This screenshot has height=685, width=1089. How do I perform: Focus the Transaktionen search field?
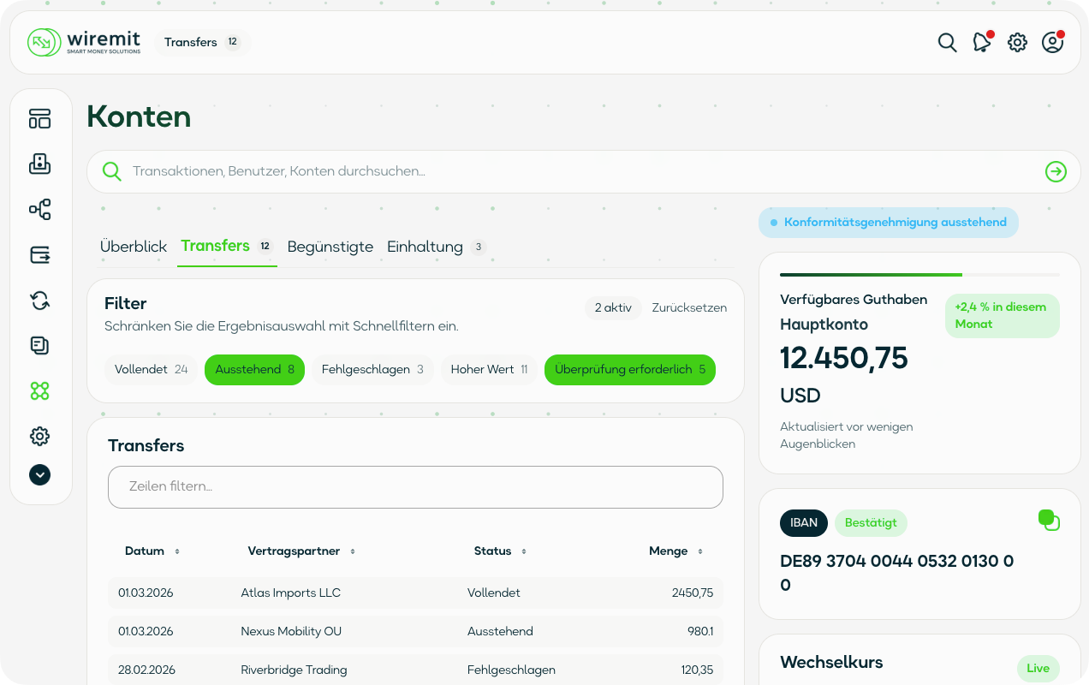[582, 171]
